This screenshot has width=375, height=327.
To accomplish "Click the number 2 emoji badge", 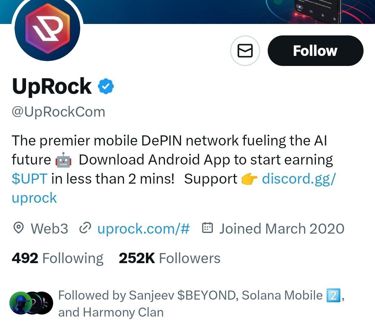I will click(x=333, y=296).
